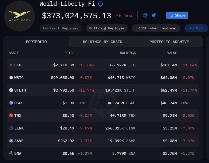The image size is (209, 163).
Task: Click the World Liberty logo avatar
Action: (20, 16)
